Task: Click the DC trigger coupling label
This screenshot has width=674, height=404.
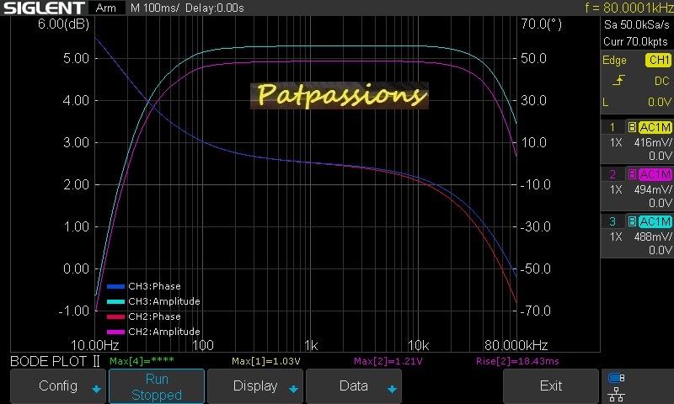Action: [x=662, y=81]
